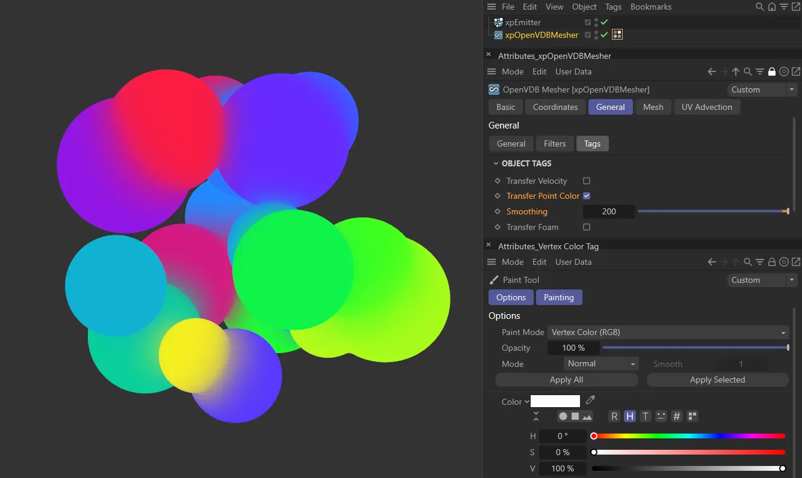Image resolution: width=802 pixels, height=478 pixels.
Task: Collapse the OBJECT TAGS section
Action: coord(496,163)
